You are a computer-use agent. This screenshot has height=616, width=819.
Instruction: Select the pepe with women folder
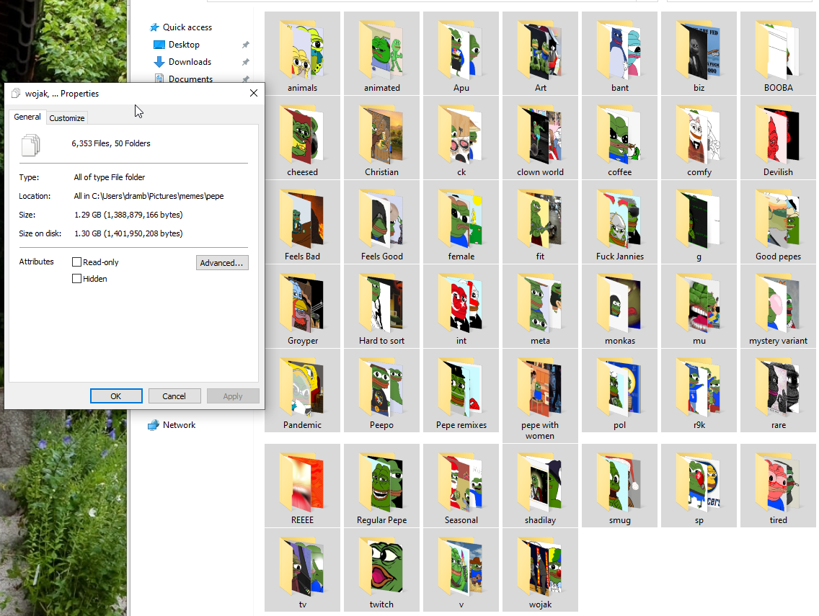point(540,396)
